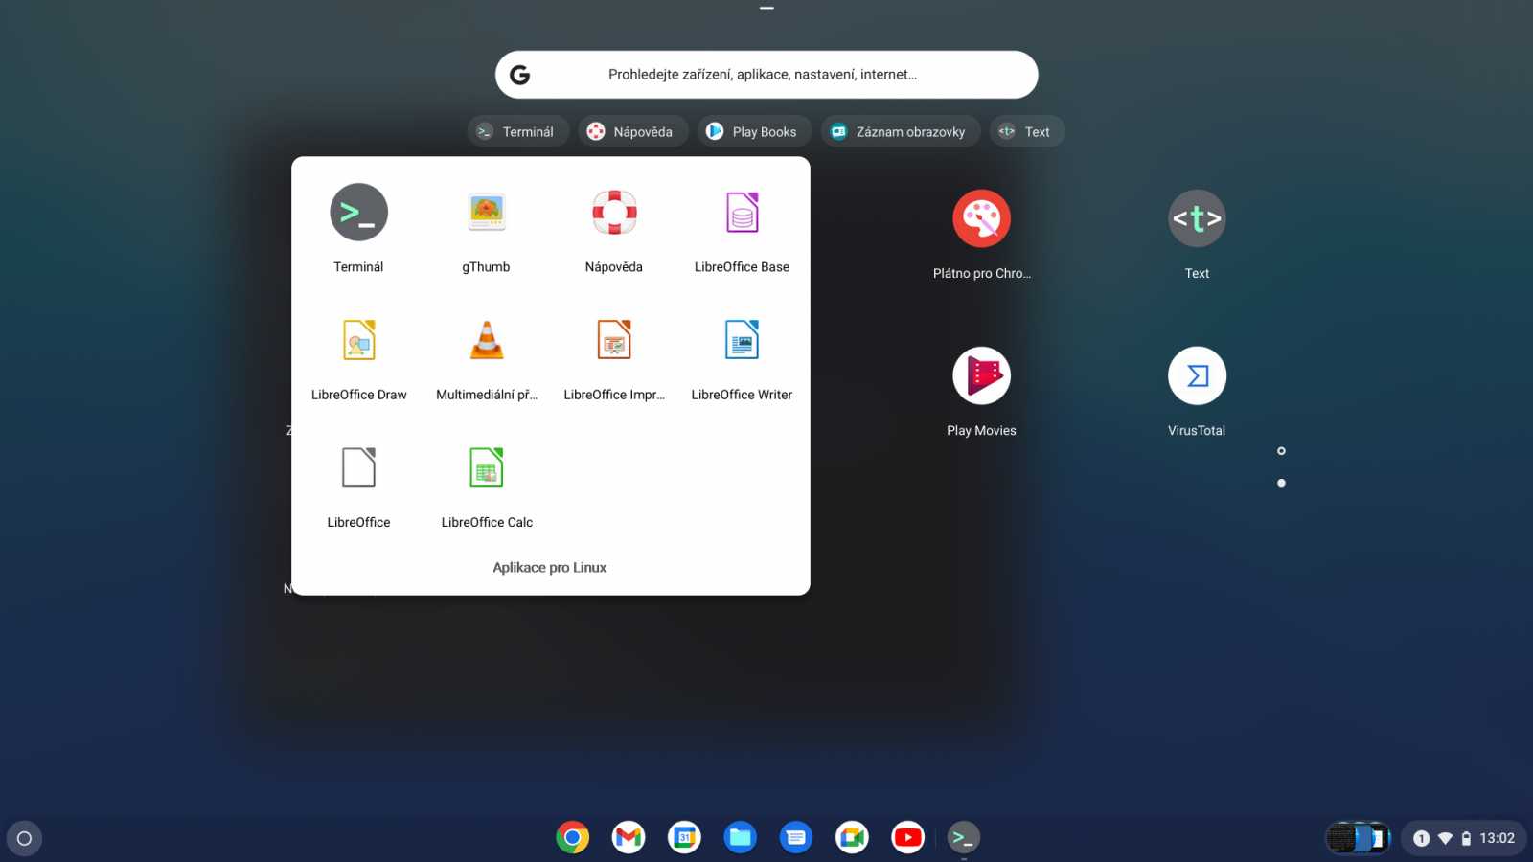
Task: Click the Nápověda suggestion chip
Action: [632, 131]
